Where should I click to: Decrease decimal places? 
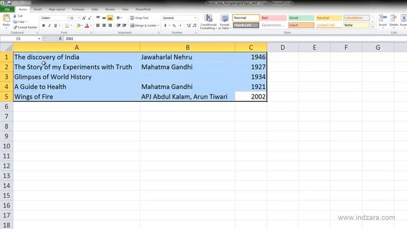[x=195, y=25]
